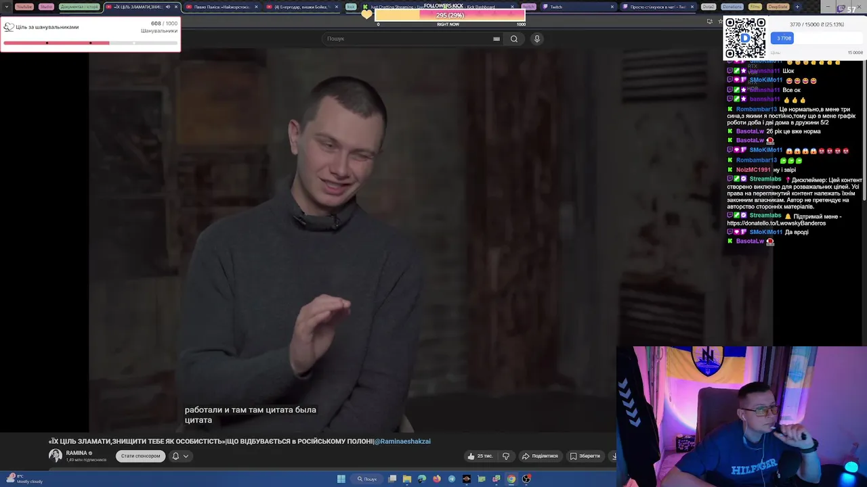Open the on-screen keyboard icon in search
The image size is (867, 487).
pos(496,39)
